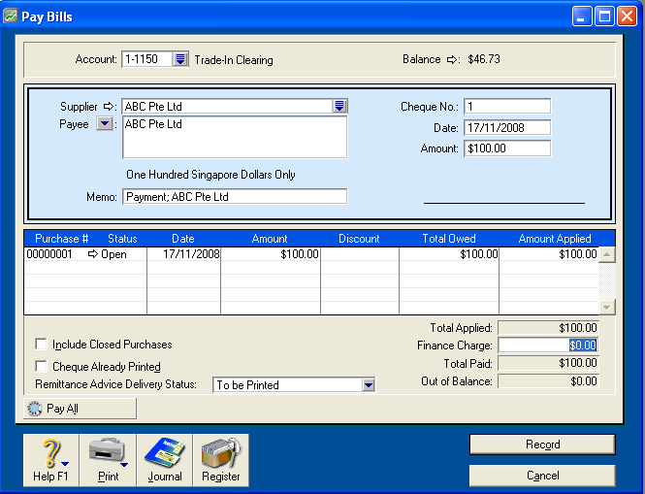Image resolution: width=645 pixels, height=494 pixels.
Task: Click the Total Applied value $100.00
Action: tap(548, 328)
